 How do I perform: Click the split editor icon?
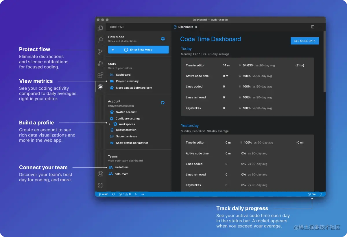(x=313, y=27)
